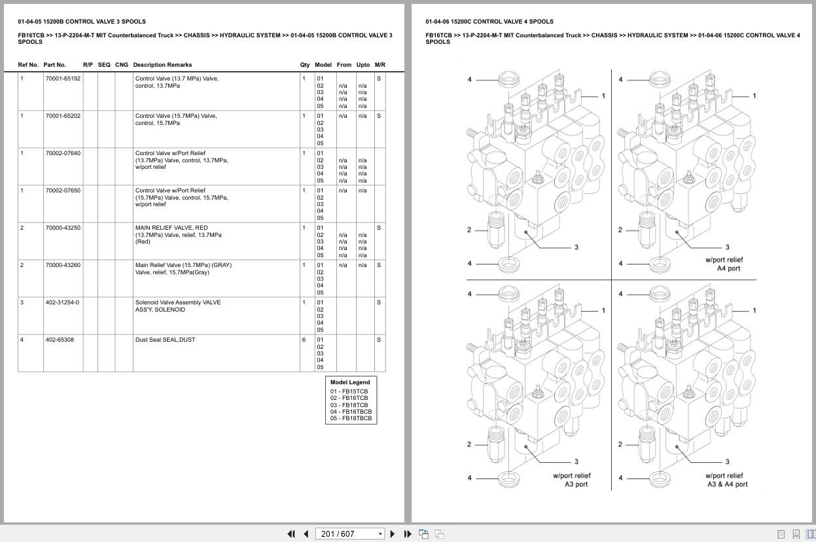Select part number 70001-65192

pyautogui.click(x=63, y=79)
